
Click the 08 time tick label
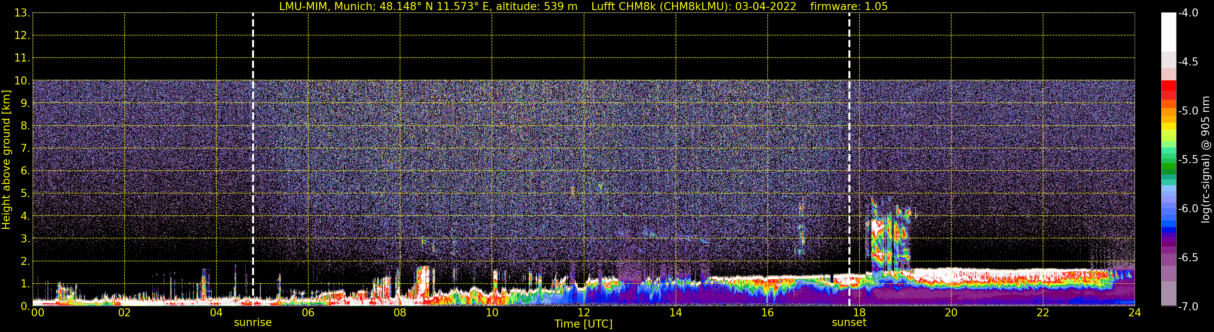click(400, 313)
